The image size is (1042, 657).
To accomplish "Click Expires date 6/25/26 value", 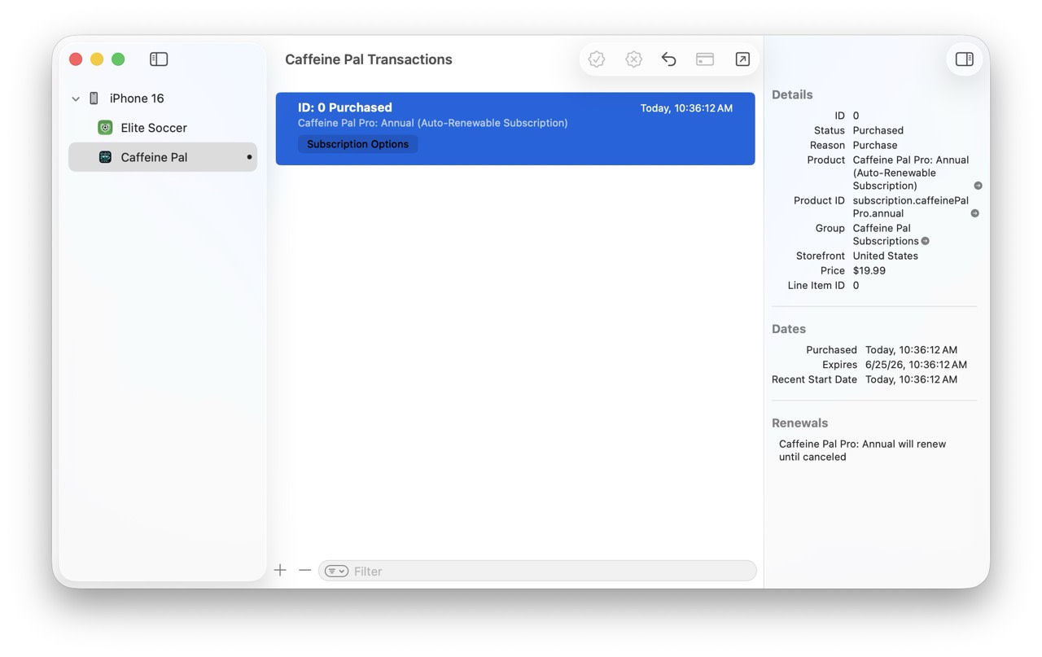I will (916, 365).
